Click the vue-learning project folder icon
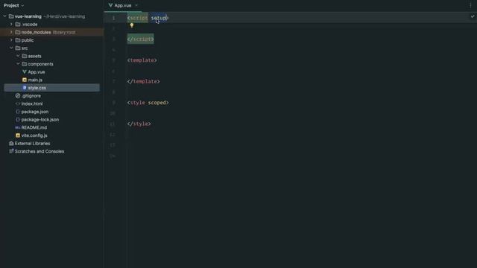The image size is (477, 268). click(x=11, y=16)
